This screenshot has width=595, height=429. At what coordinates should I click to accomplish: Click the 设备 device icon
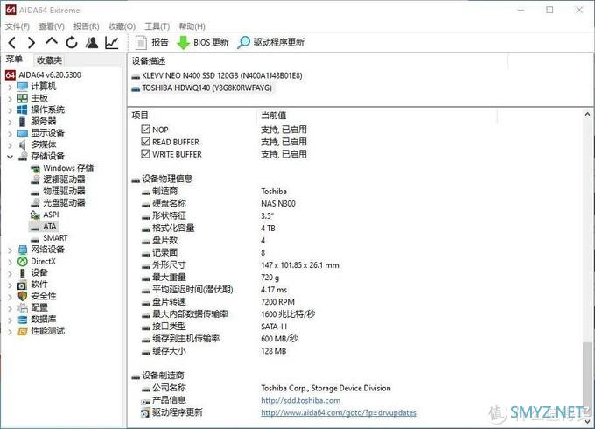[23, 273]
